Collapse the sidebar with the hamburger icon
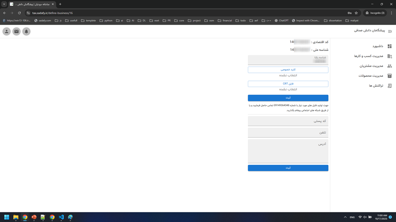 (x=390, y=31)
